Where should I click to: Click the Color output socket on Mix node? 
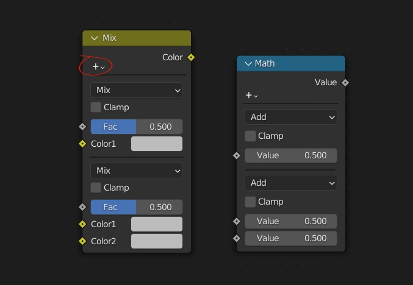[191, 57]
